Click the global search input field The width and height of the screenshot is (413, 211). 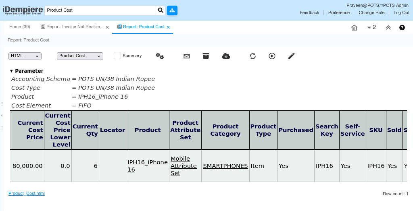(100, 10)
